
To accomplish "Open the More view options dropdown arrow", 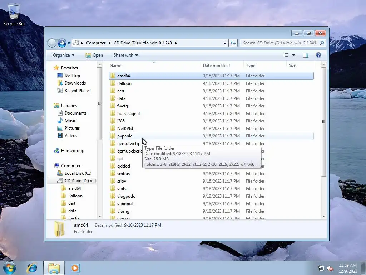I will pyautogui.click(x=294, y=55).
